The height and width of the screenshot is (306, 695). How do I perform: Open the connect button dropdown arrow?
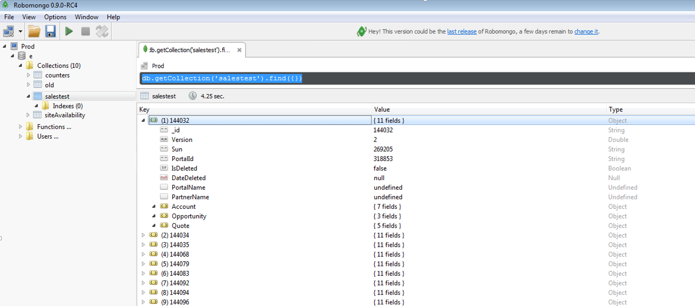[x=20, y=31]
